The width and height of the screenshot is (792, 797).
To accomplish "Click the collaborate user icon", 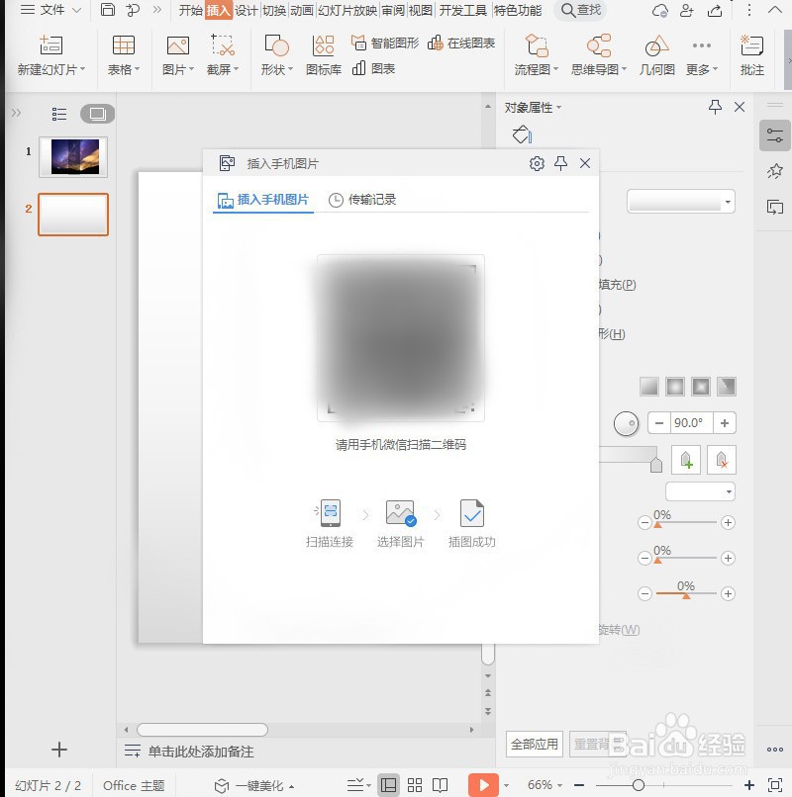I will pyautogui.click(x=687, y=10).
